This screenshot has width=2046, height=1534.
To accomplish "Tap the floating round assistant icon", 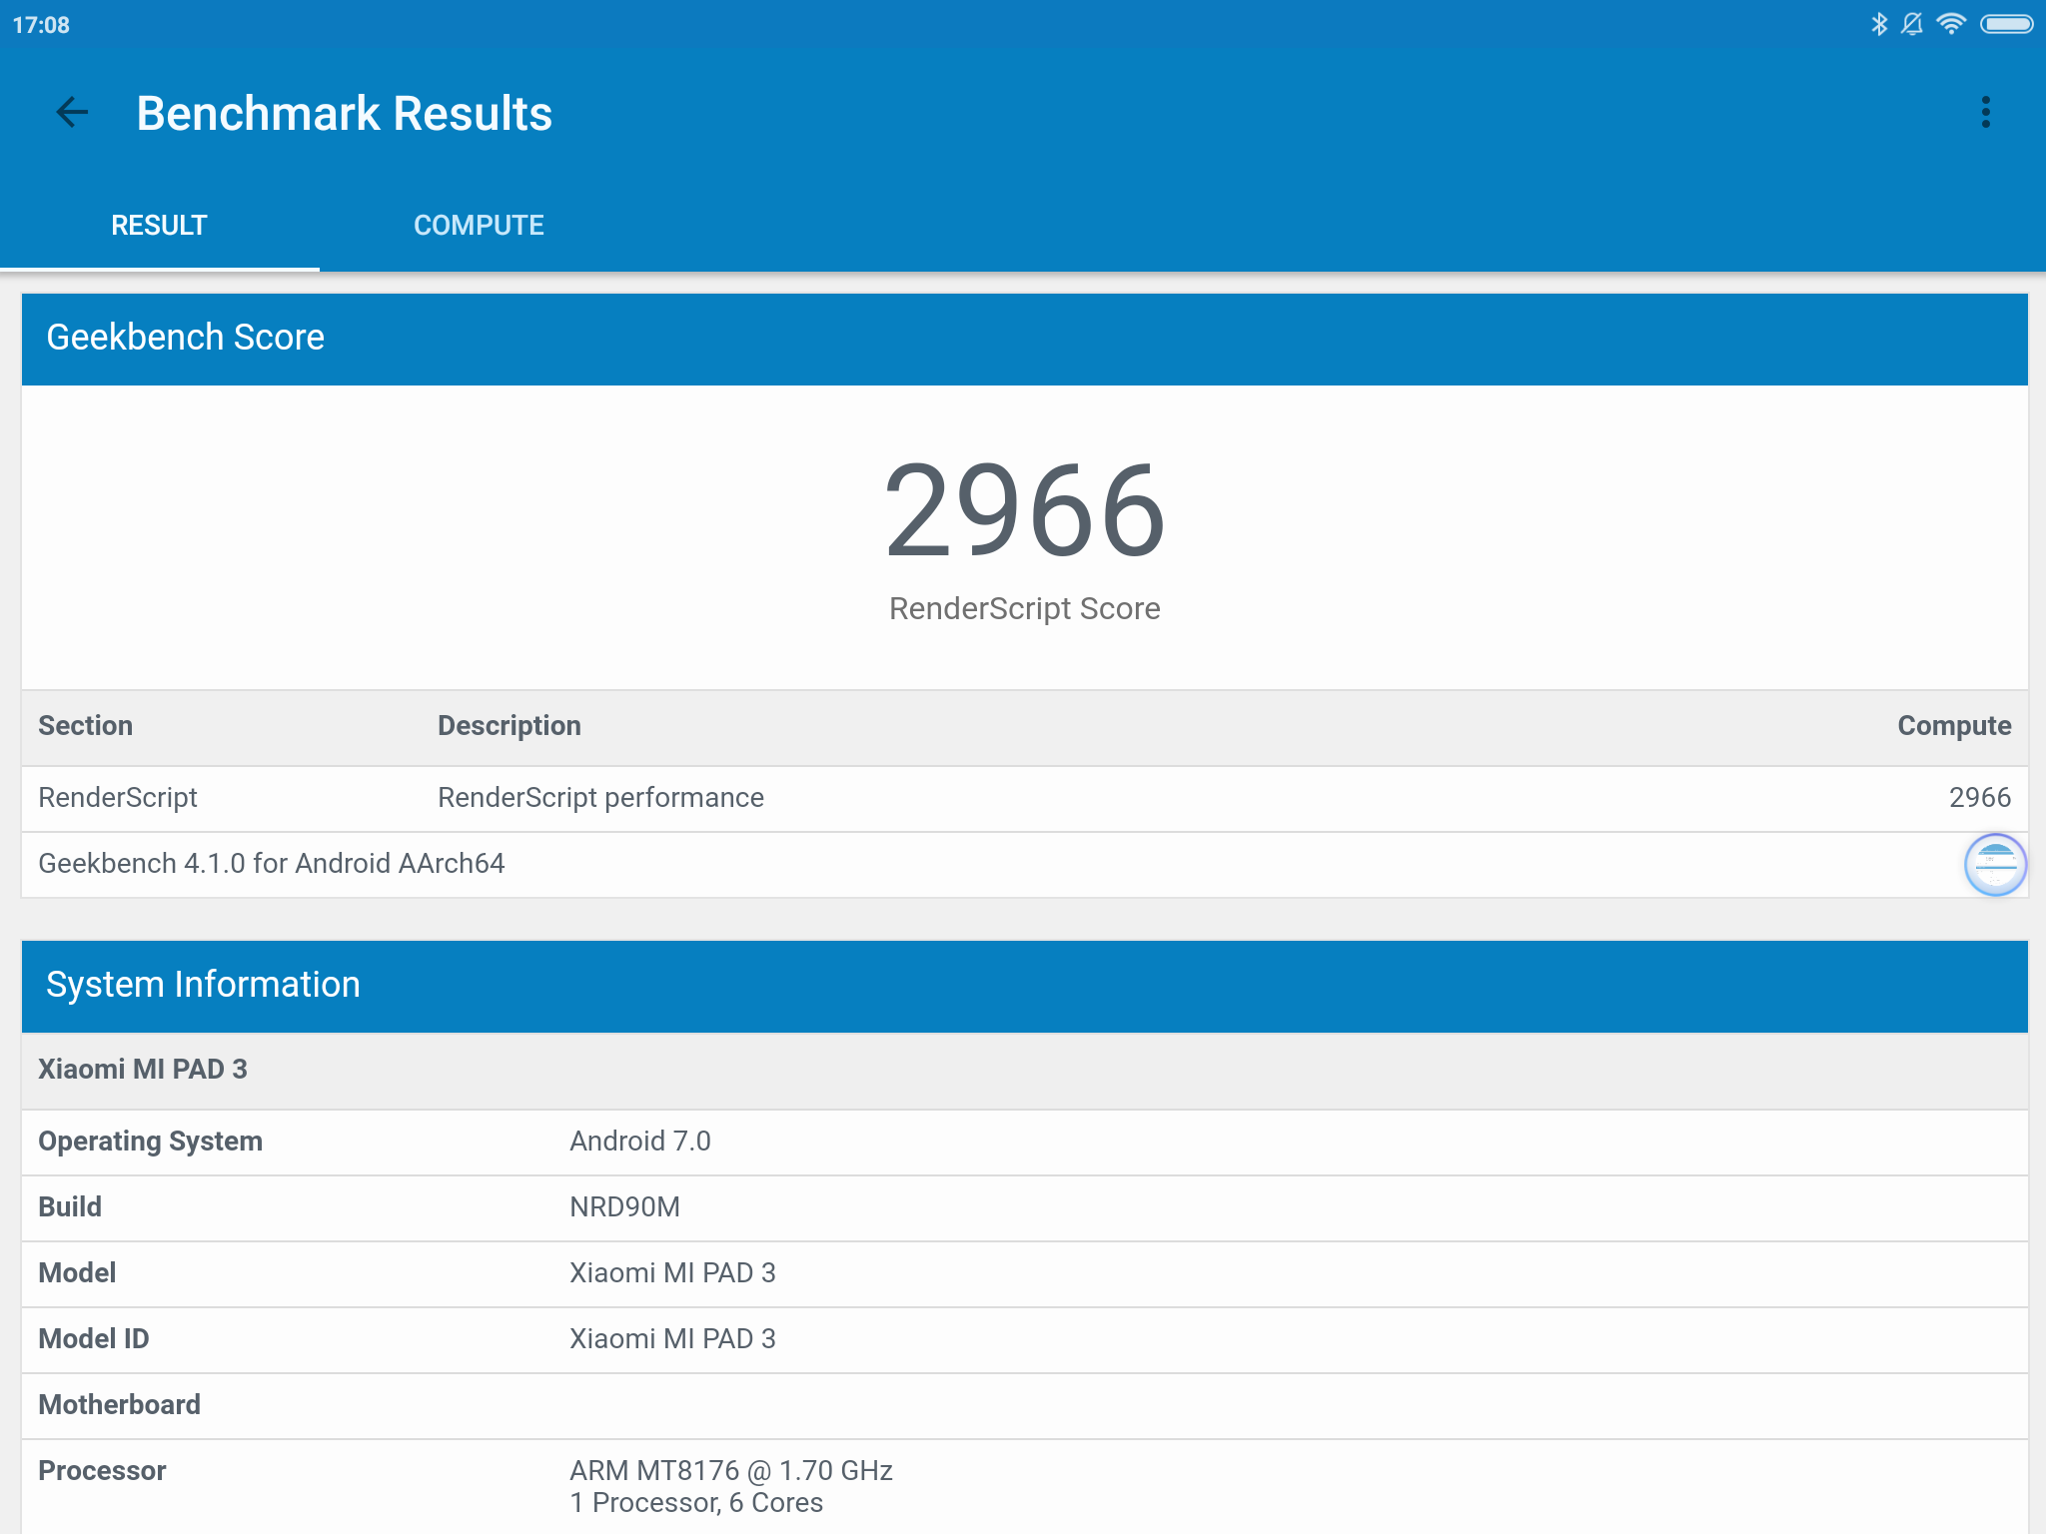I will click(1995, 865).
